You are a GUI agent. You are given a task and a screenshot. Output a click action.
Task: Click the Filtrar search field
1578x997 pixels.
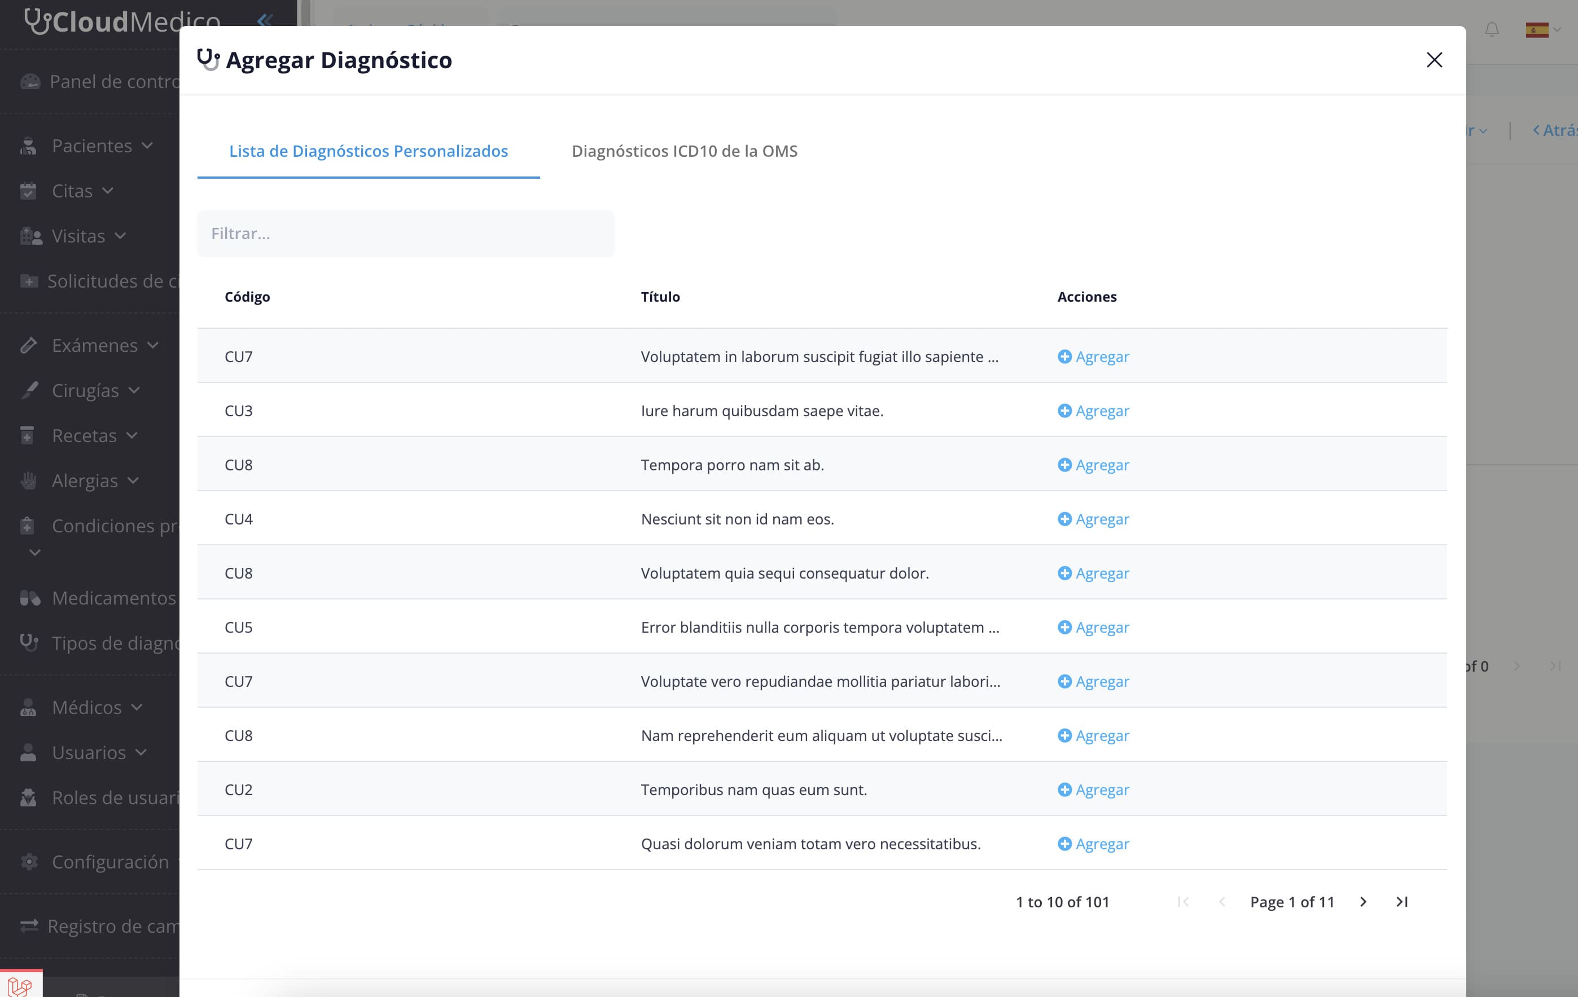(x=406, y=233)
